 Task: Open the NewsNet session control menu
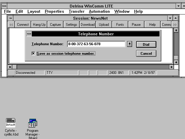[11, 18]
